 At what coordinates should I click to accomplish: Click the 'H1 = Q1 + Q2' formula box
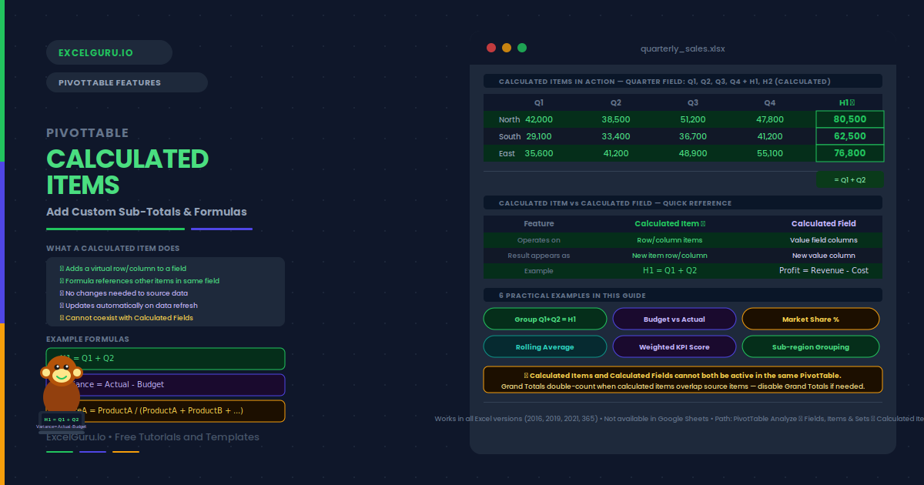[x=166, y=359]
